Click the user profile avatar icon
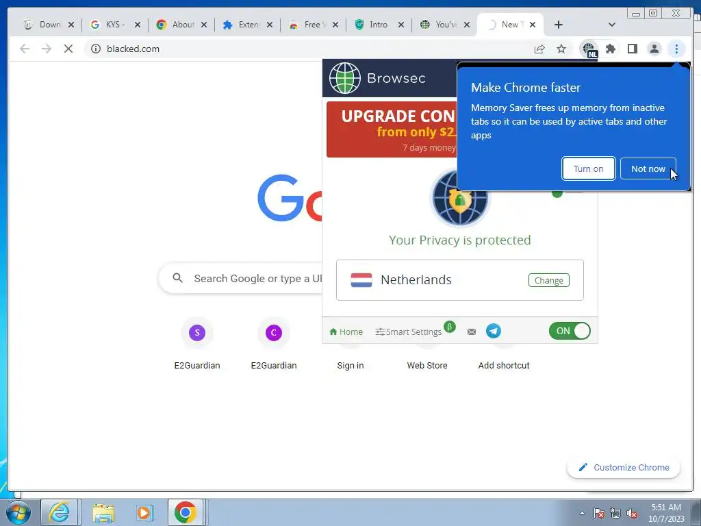 (654, 49)
